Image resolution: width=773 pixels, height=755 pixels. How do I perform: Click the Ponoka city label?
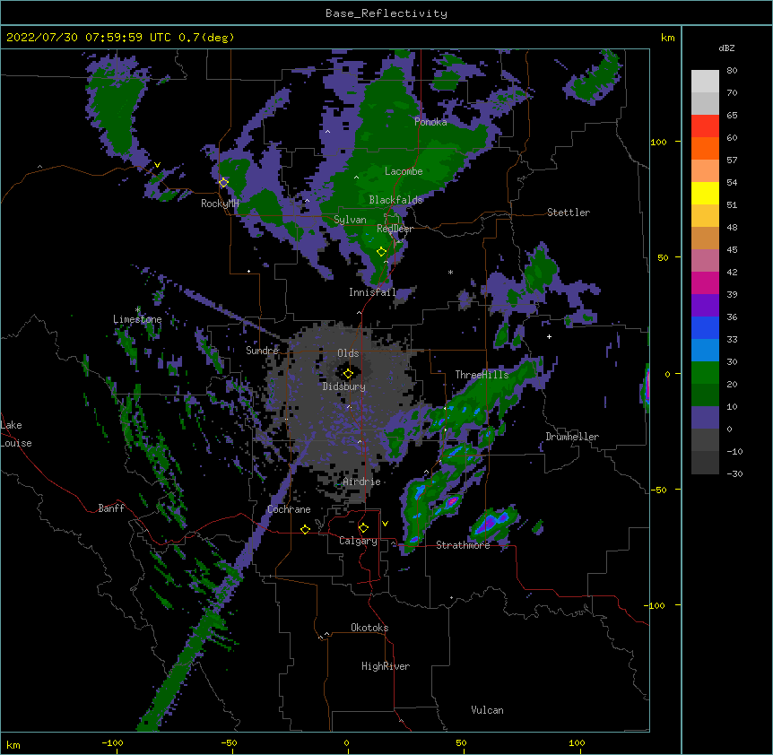click(430, 122)
